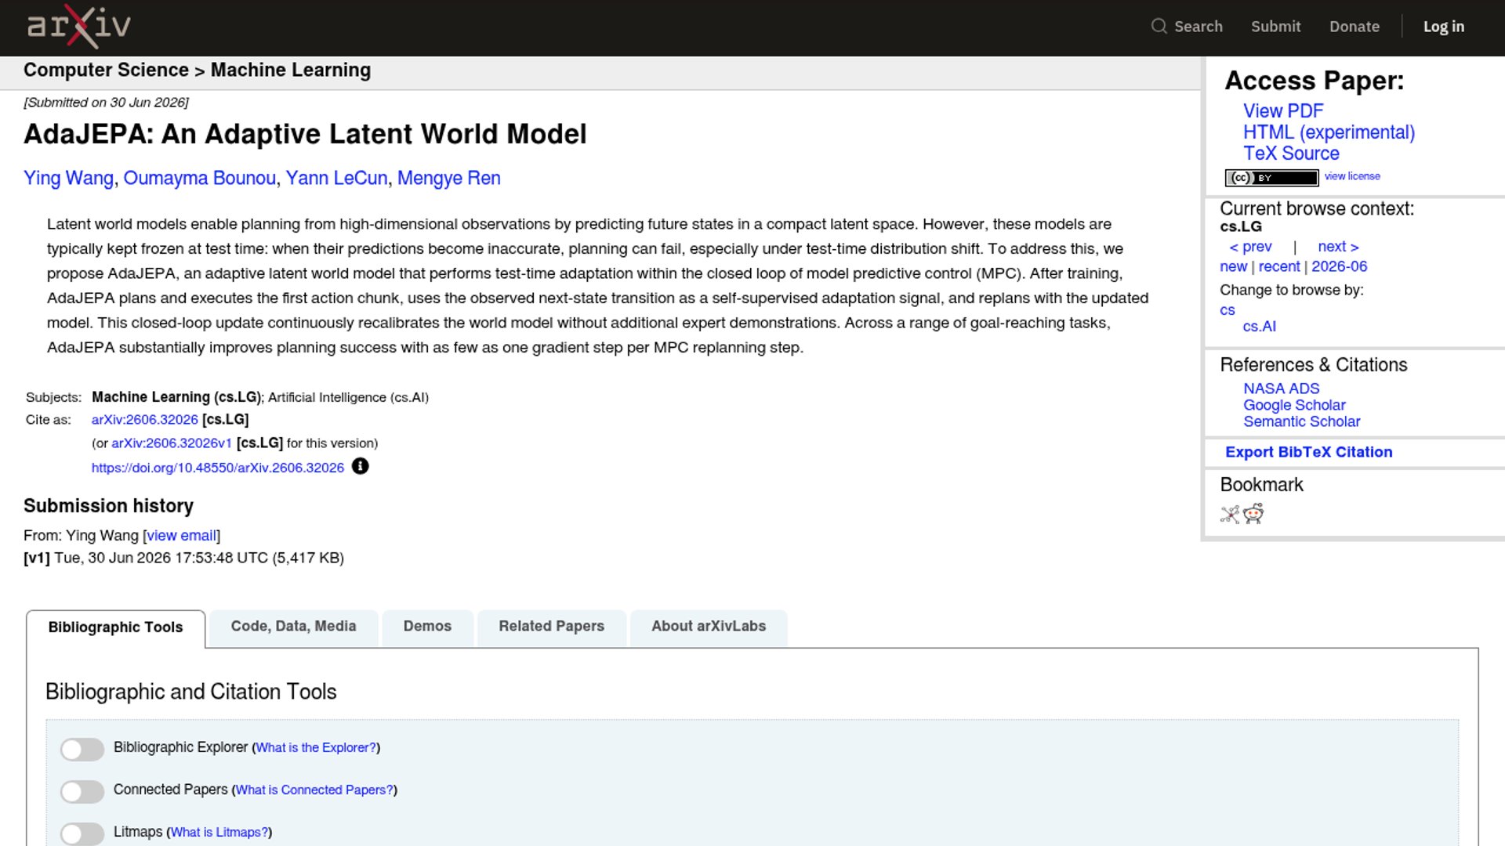Click the arXiv:2606.32026 identifier link
Screen dimensions: 1505x846
pyautogui.click(x=144, y=420)
